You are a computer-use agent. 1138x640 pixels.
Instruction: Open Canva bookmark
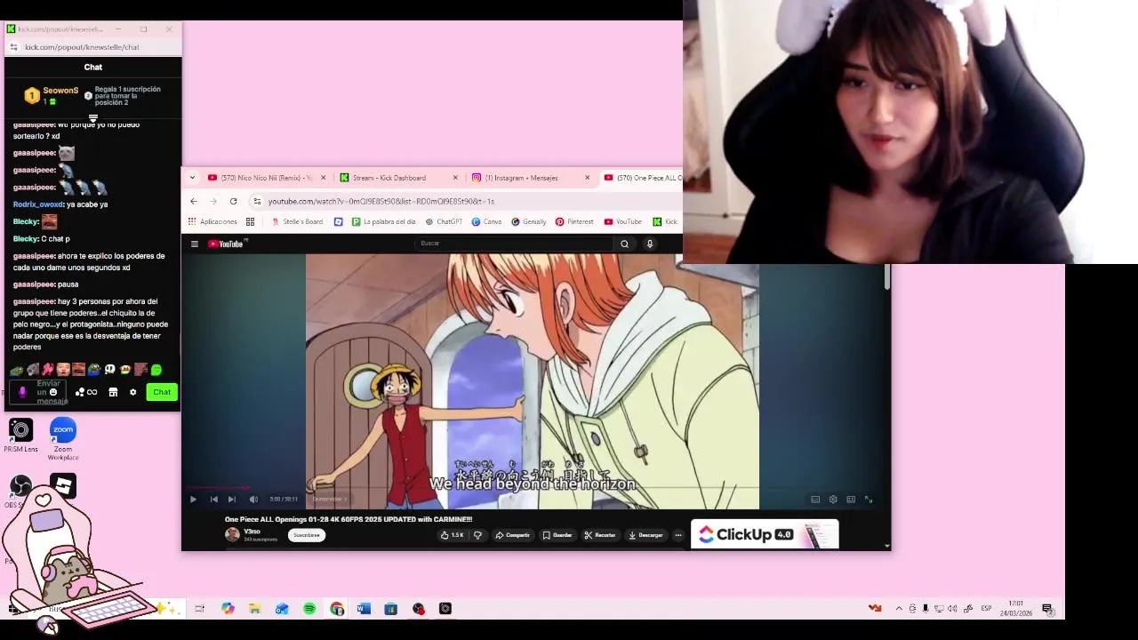487,221
